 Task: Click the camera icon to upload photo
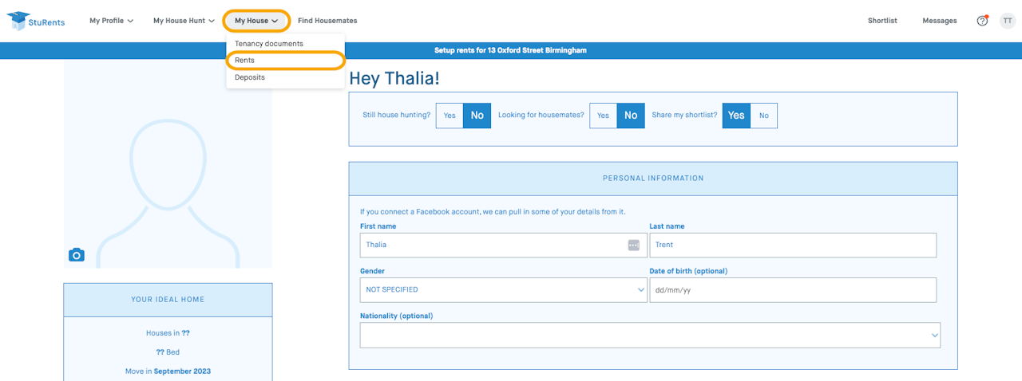[x=77, y=255]
